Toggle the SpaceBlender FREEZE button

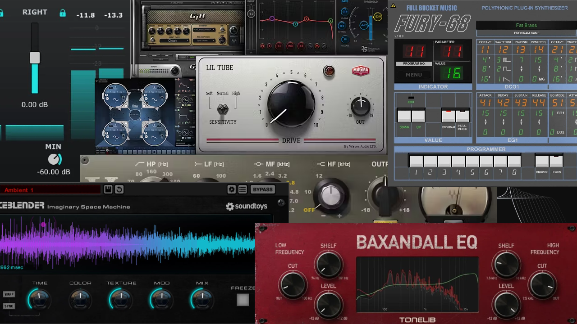243,300
